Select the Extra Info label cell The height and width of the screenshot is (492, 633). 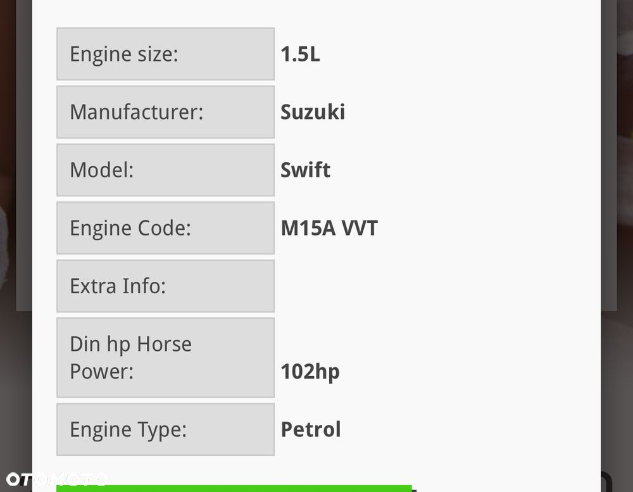[165, 286]
